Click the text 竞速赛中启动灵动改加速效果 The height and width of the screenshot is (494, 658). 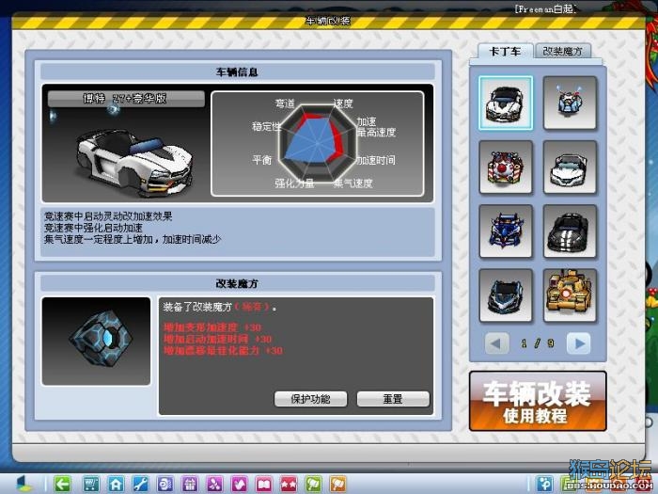[108, 216]
